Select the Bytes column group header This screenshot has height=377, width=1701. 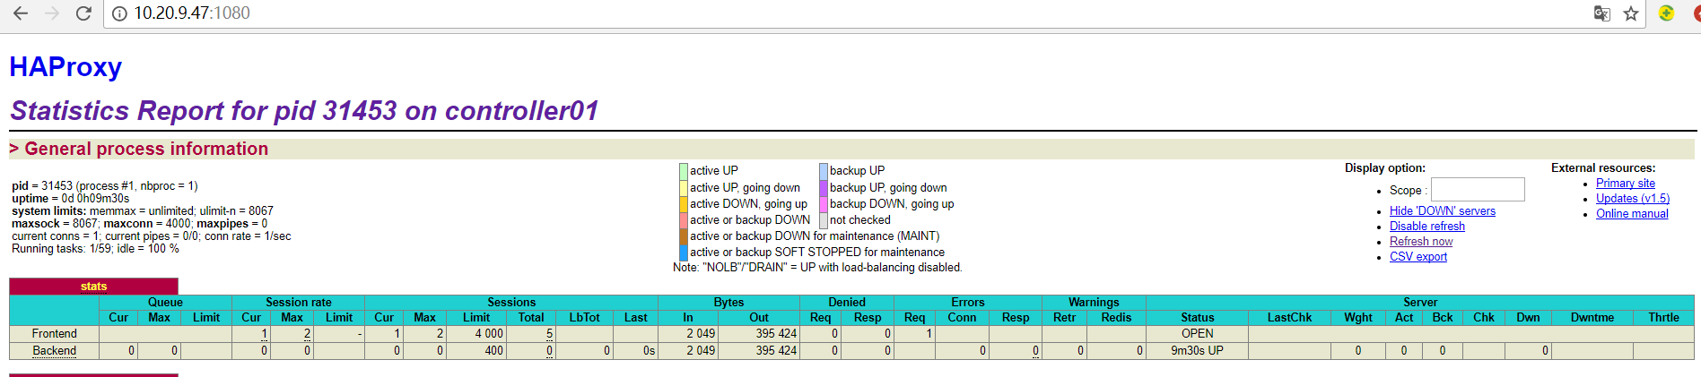tap(728, 302)
